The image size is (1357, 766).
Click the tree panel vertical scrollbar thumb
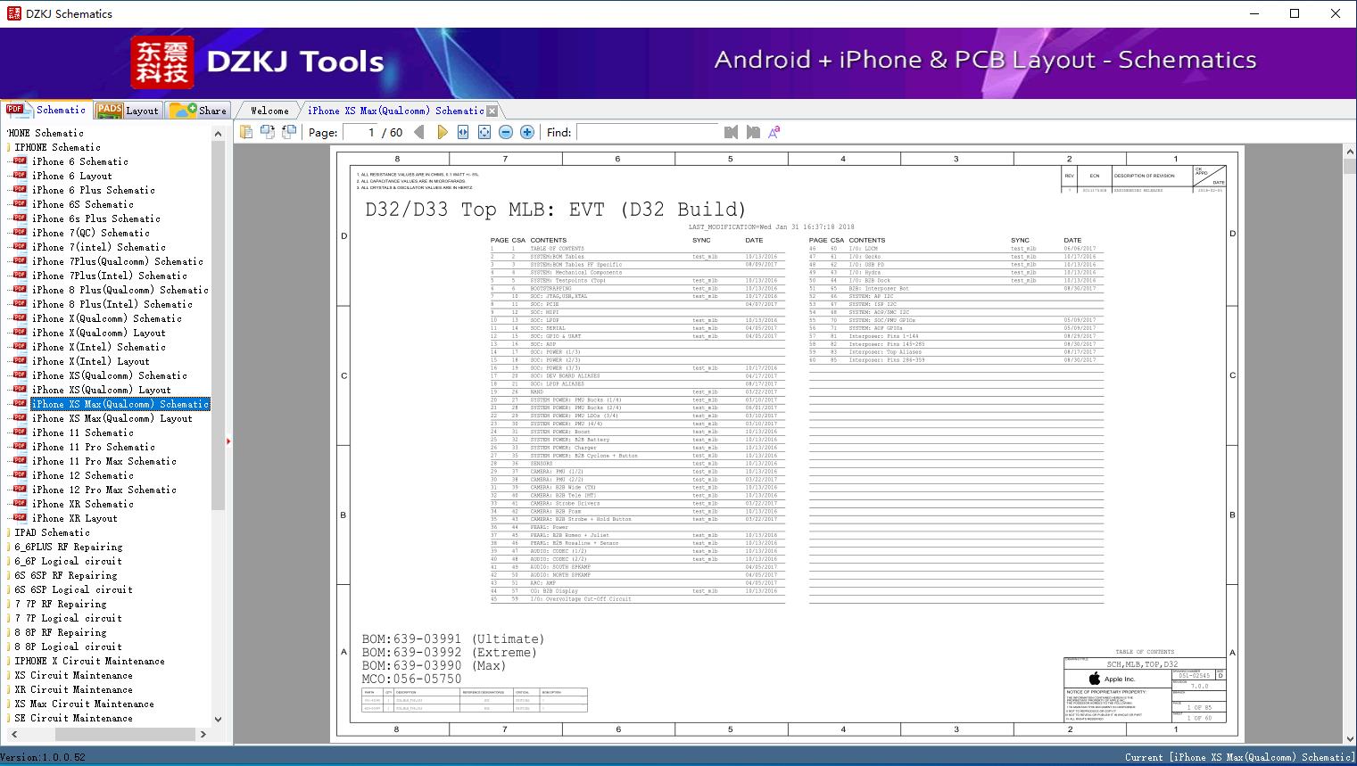(x=218, y=325)
